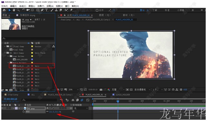This screenshot has height=121, width=207.
Task: Collapse the 01. Final Comp folder
Action: coord(5,46)
